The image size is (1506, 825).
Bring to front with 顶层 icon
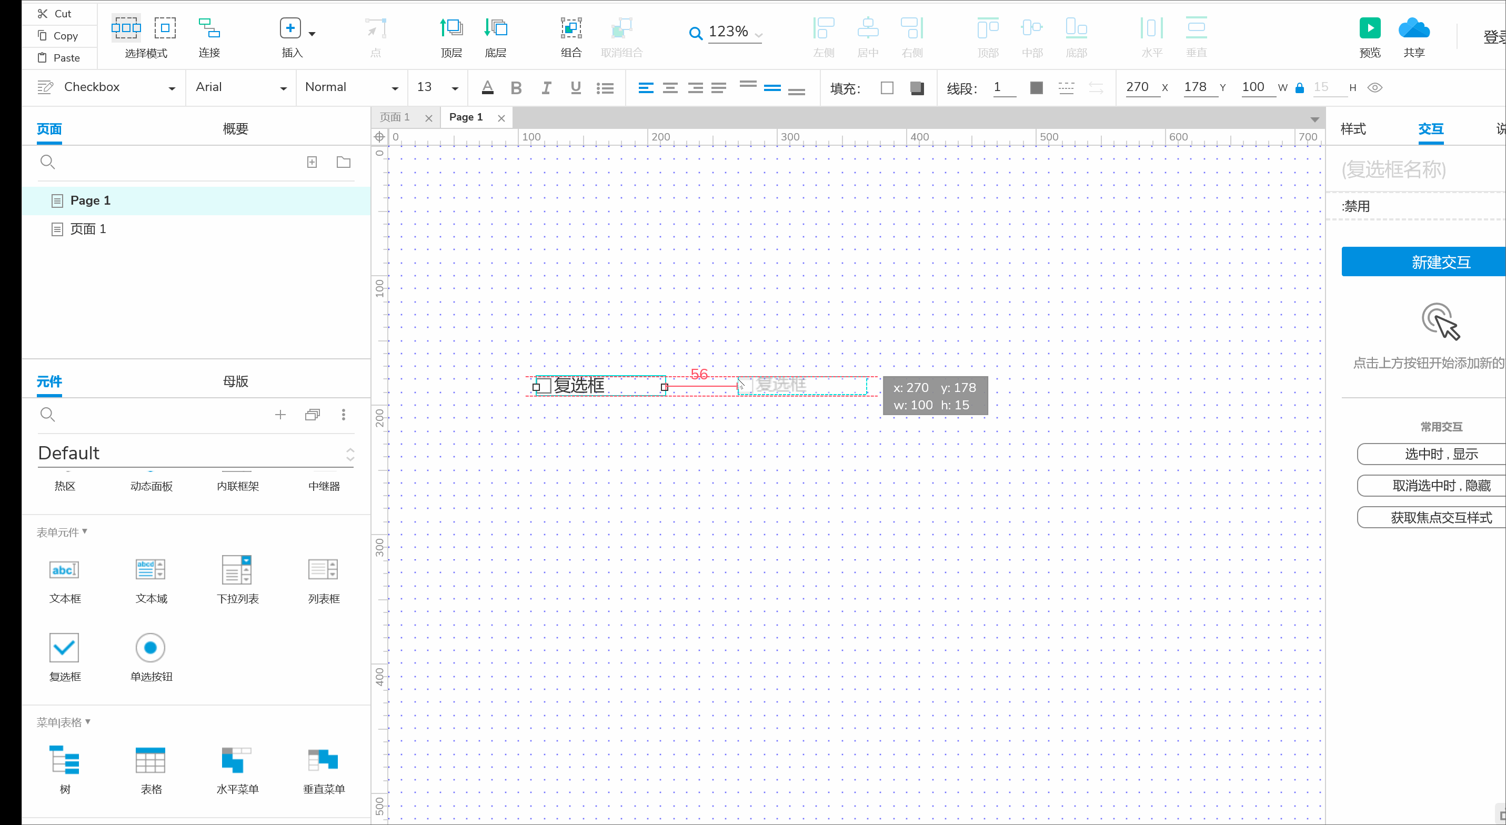tap(451, 28)
